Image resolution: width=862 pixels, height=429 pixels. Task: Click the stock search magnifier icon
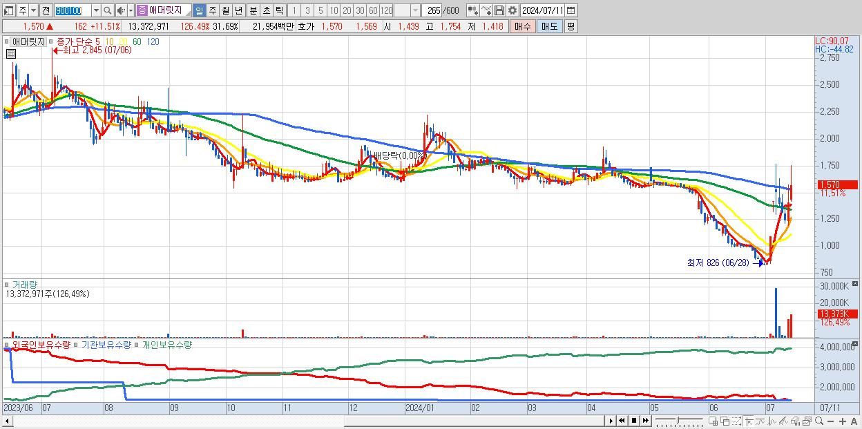tap(108, 11)
